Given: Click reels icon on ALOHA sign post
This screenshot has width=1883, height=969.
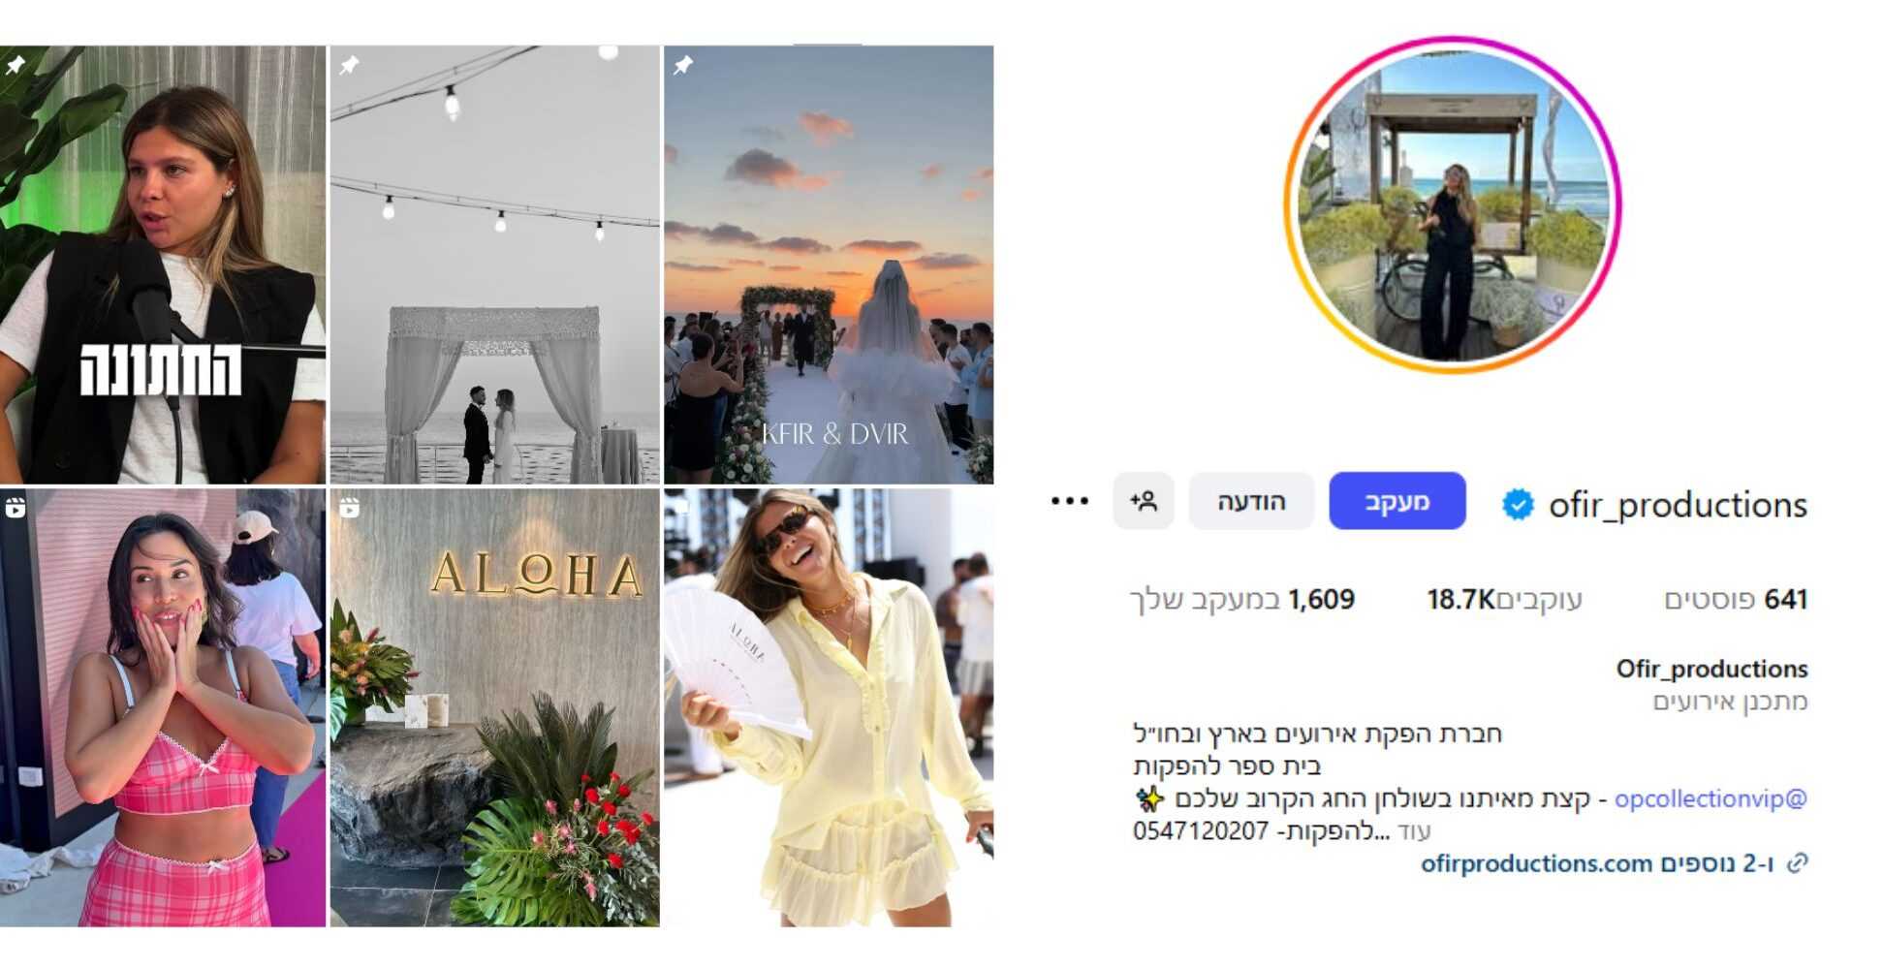Looking at the screenshot, I should (x=349, y=508).
